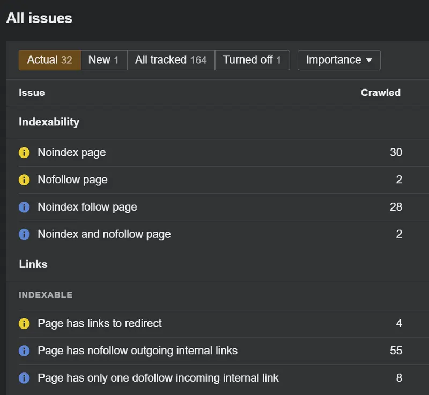
Task: Open the Importance dropdown
Action: pyautogui.click(x=338, y=60)
